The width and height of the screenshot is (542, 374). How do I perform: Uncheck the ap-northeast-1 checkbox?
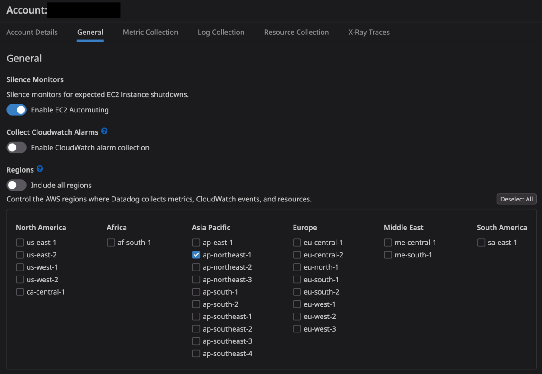click(x=196, y=255)
